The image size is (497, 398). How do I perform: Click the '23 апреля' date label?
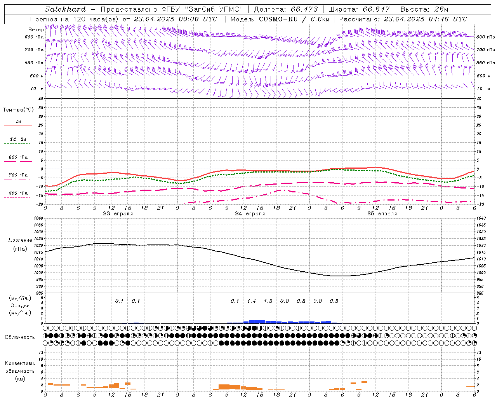coord(118,214)
